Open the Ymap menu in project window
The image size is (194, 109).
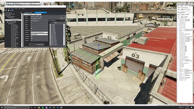(16, 8)
